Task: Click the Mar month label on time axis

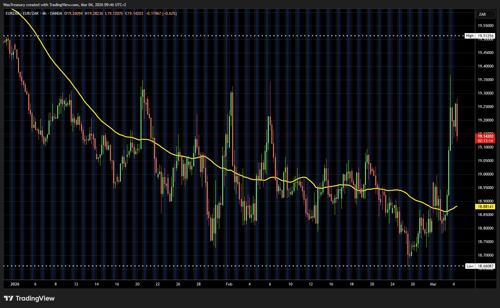Action: pos(433,284)
